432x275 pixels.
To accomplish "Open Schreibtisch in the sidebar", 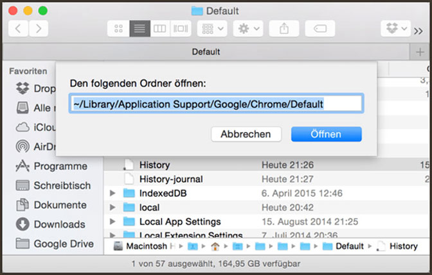I will click(53, 185).
